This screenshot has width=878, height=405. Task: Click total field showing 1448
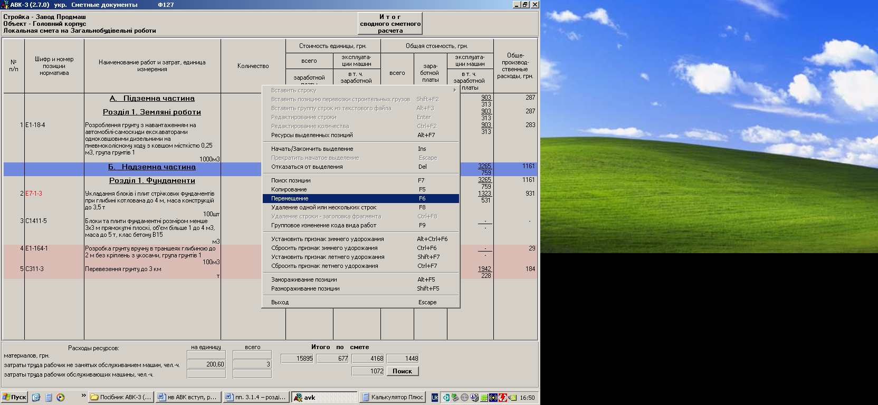403,359
